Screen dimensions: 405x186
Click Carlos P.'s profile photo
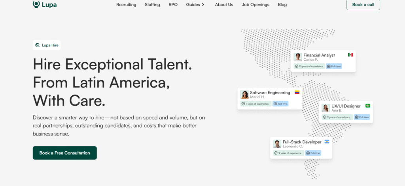[298, 57]
